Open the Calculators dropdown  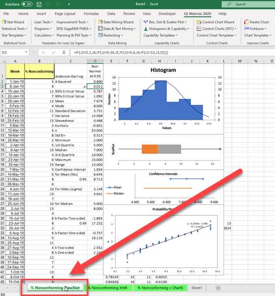point(44,35)
